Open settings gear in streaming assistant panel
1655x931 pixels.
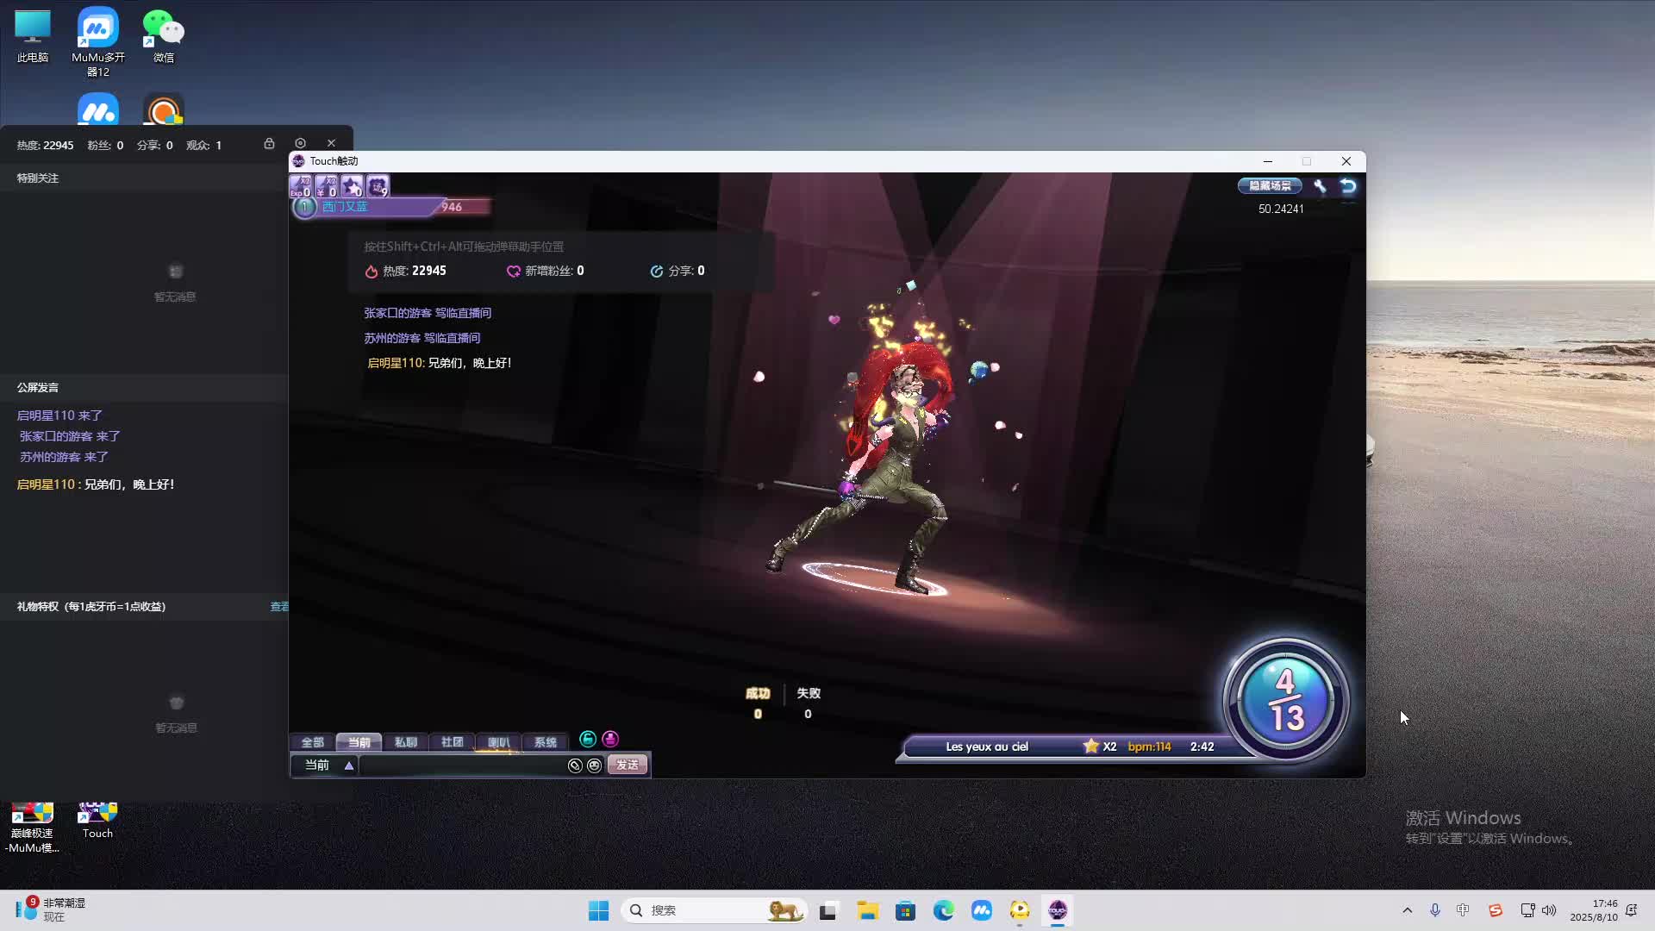300,143
